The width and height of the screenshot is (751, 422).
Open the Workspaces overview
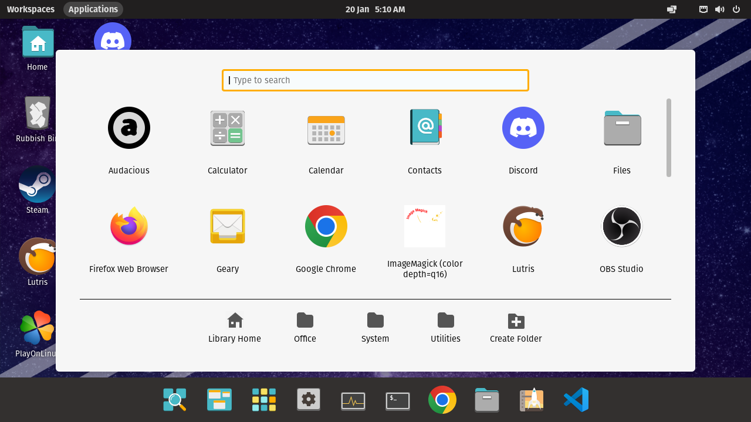tap(31, 9)
